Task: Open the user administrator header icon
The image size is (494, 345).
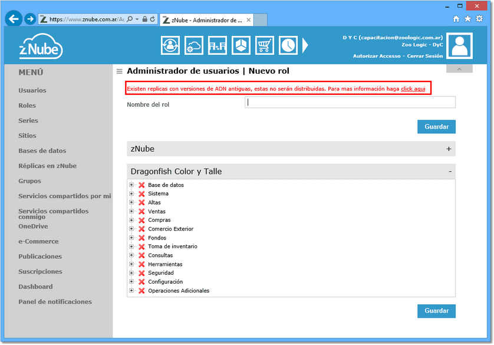Action: pyautogui.click(x=170, y=45)
